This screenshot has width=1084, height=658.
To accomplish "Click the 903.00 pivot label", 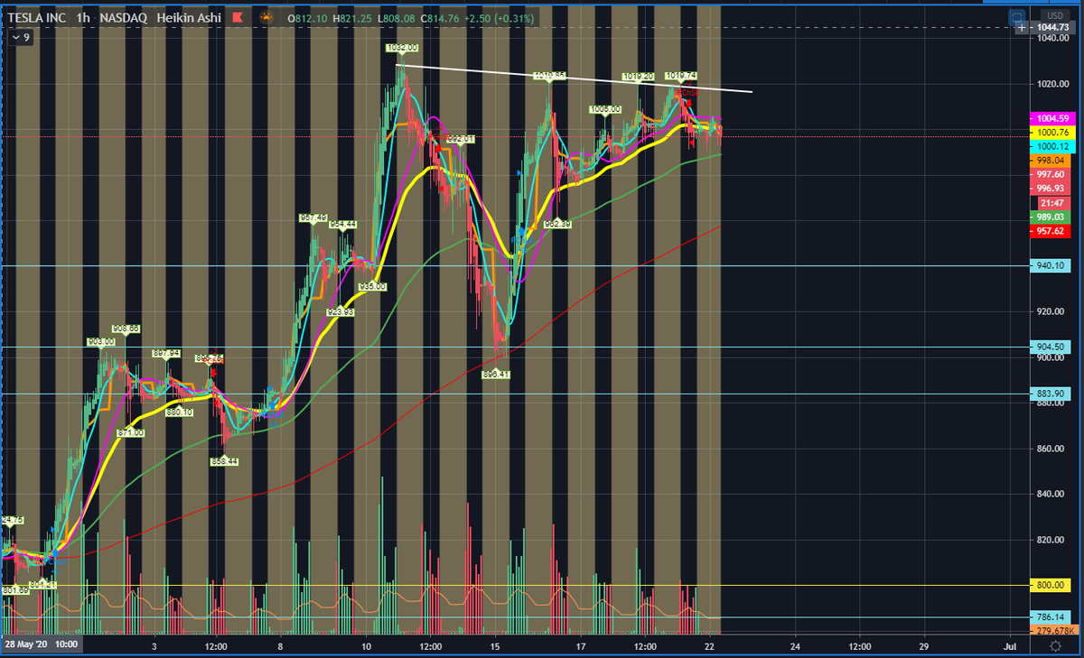I will (x=101, y=341).
